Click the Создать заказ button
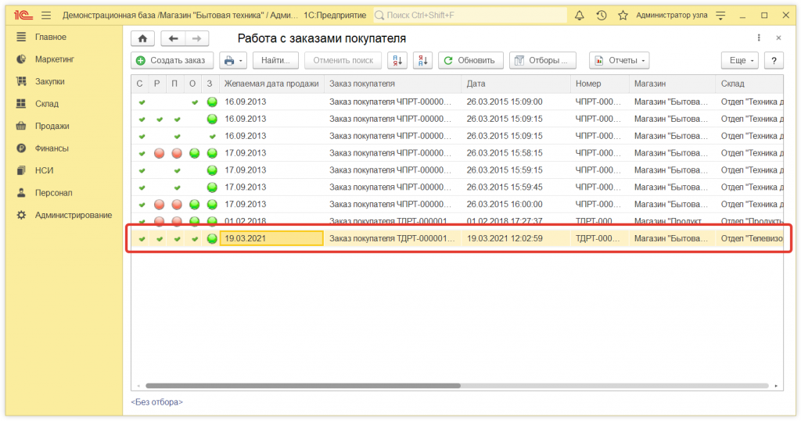 point(171,60)
